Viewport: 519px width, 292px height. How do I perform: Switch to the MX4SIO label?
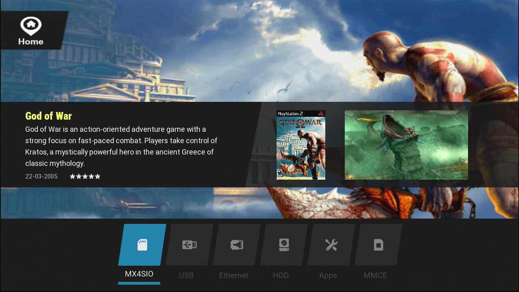[x=139, y=274]
